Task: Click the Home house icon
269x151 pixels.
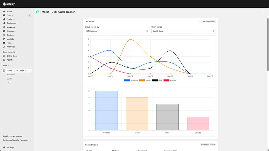Action: (x=4, y=11)
